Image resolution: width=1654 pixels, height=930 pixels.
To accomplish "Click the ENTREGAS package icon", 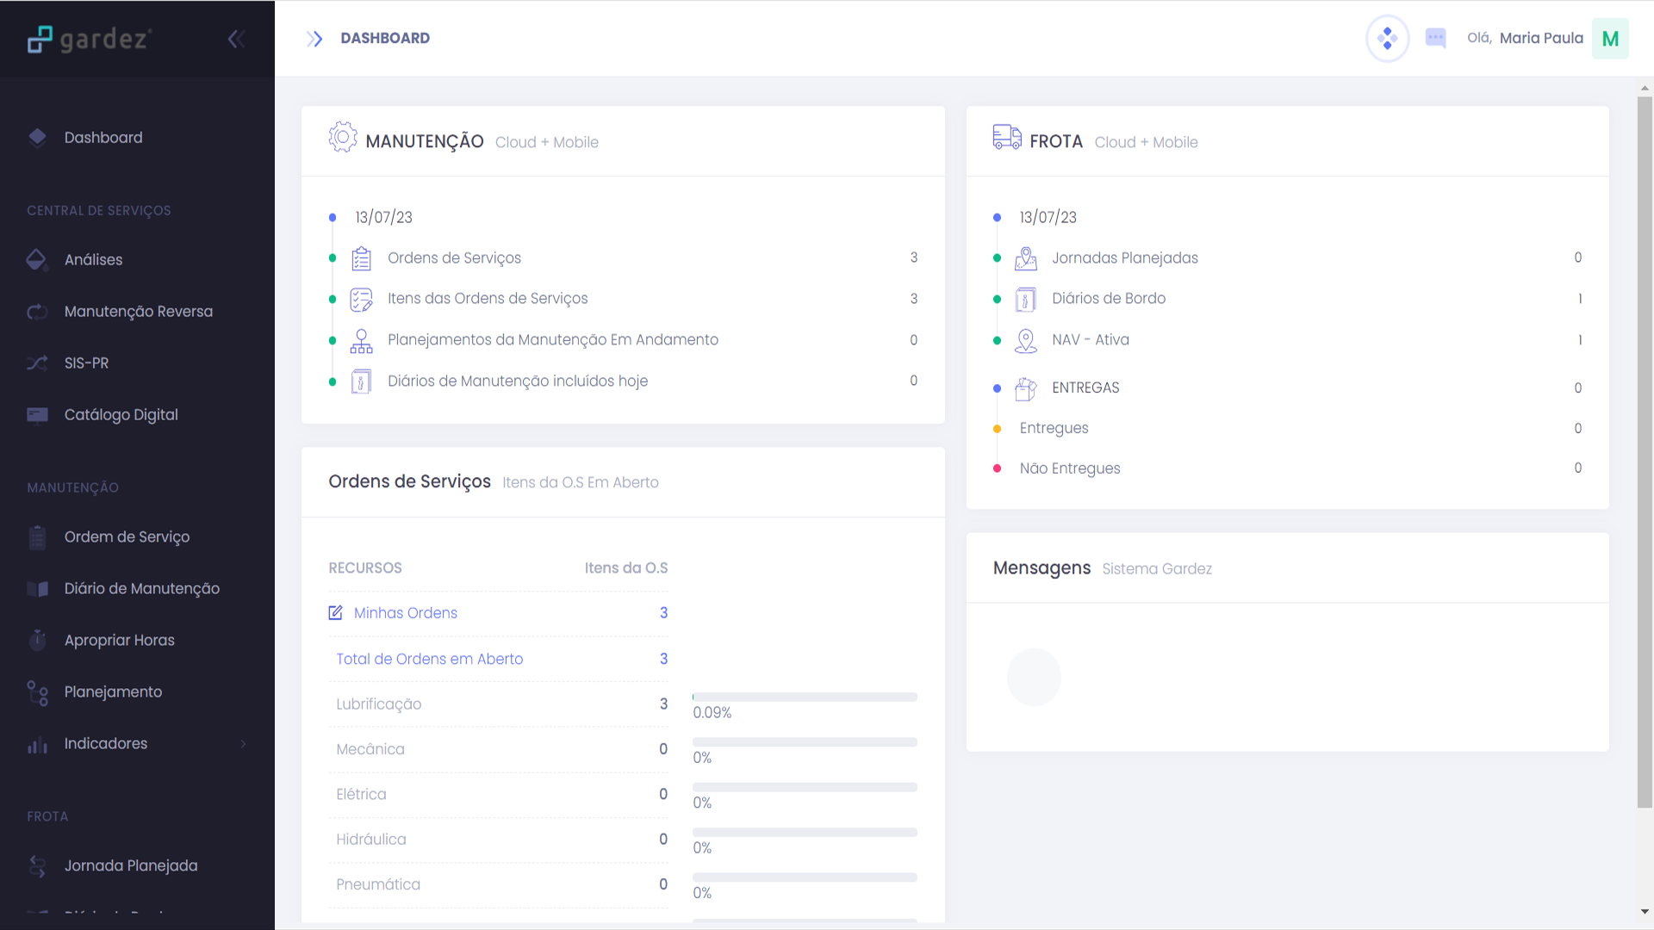I will [1025, 389].
